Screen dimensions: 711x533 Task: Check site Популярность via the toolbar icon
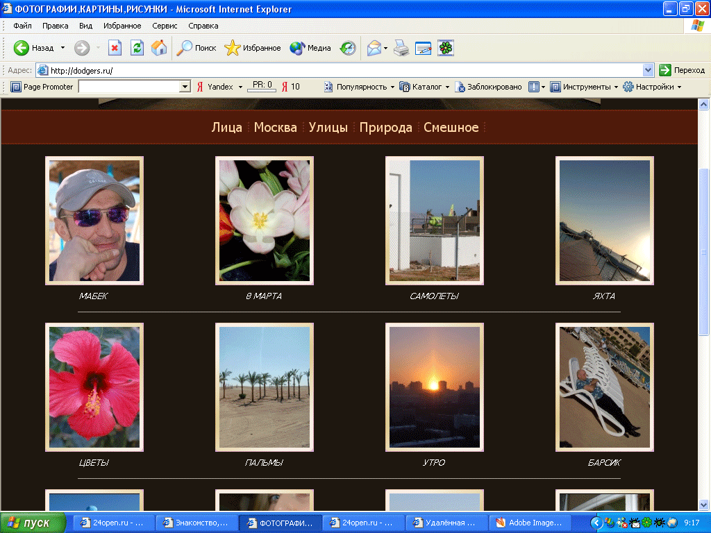pyautogui.click(x=327, y=86)
